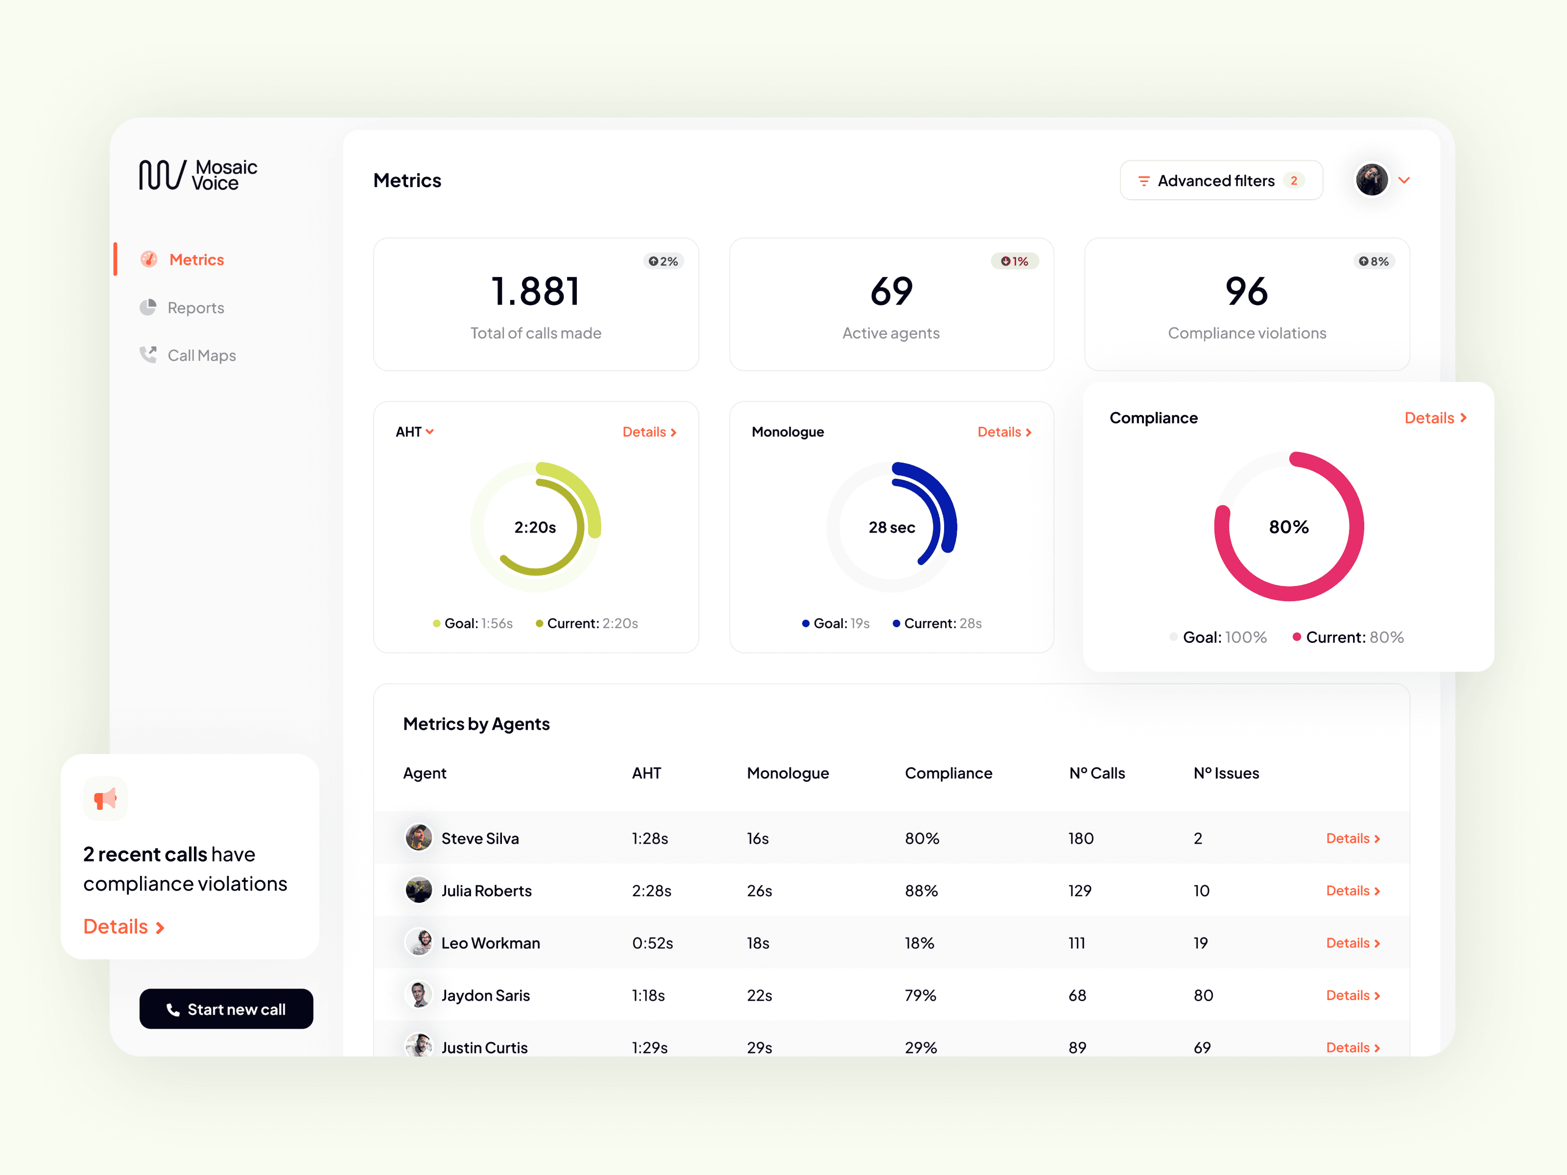The width and height of the screenshot is (1567, 1175).
Task: Click the Reports pie chart icon
Action: click(148, 307)
